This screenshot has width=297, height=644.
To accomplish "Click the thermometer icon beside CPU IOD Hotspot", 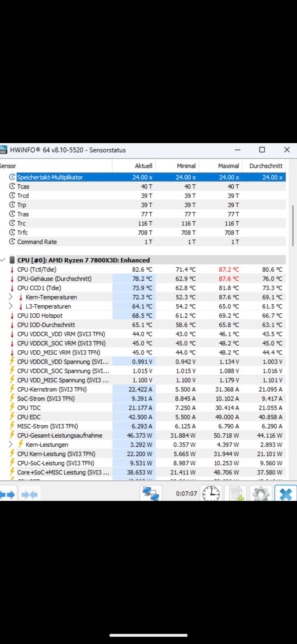I will tap(12, 315).
